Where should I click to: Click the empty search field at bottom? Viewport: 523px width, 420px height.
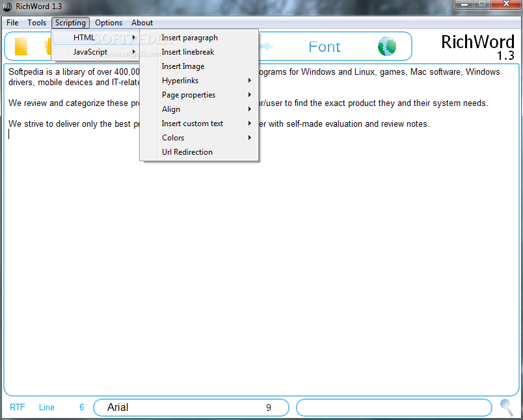394,408
